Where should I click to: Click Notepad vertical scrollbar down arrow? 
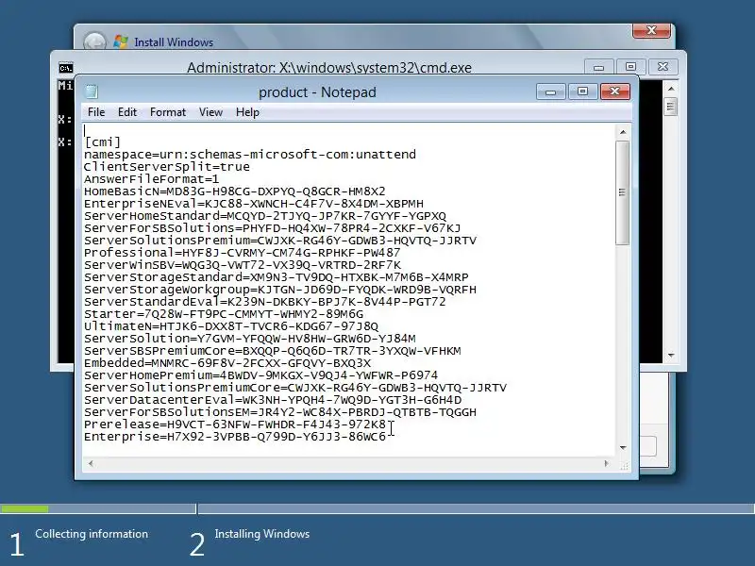tap(623, 447)
